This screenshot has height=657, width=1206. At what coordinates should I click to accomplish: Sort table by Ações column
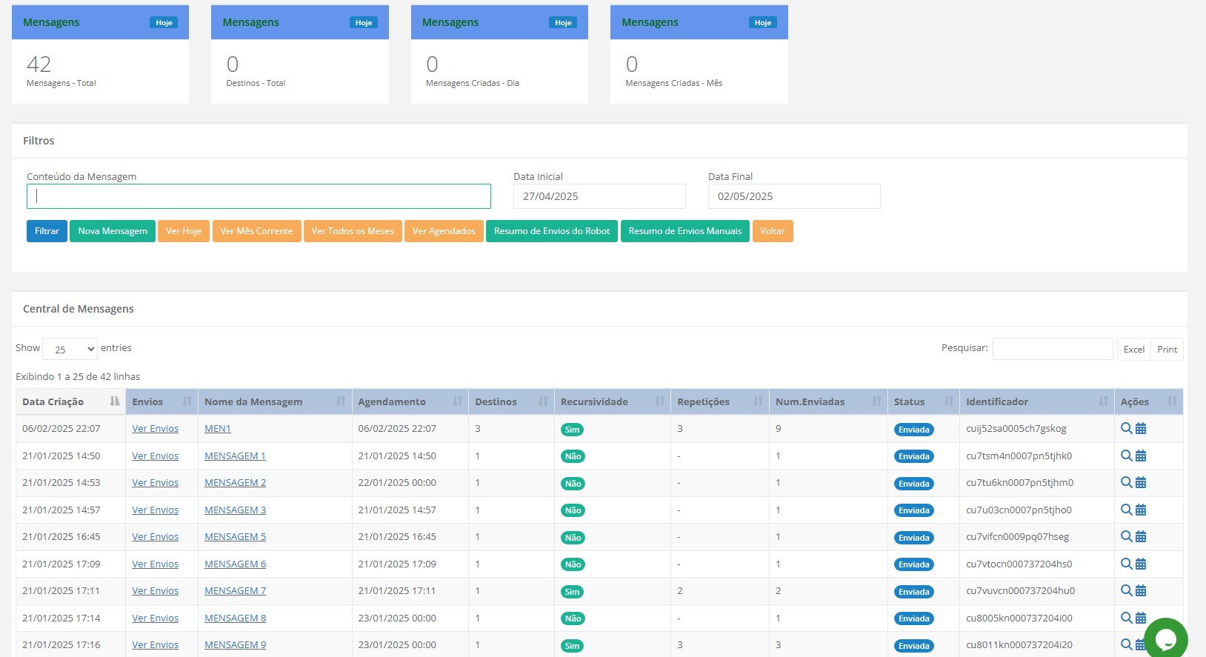1148,401
